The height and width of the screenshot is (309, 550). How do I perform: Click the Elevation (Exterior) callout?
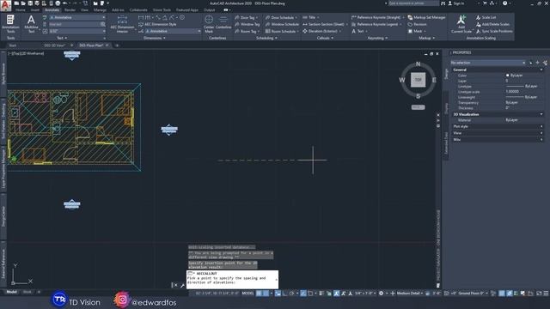pyautogui.click(x=321, y=31)
